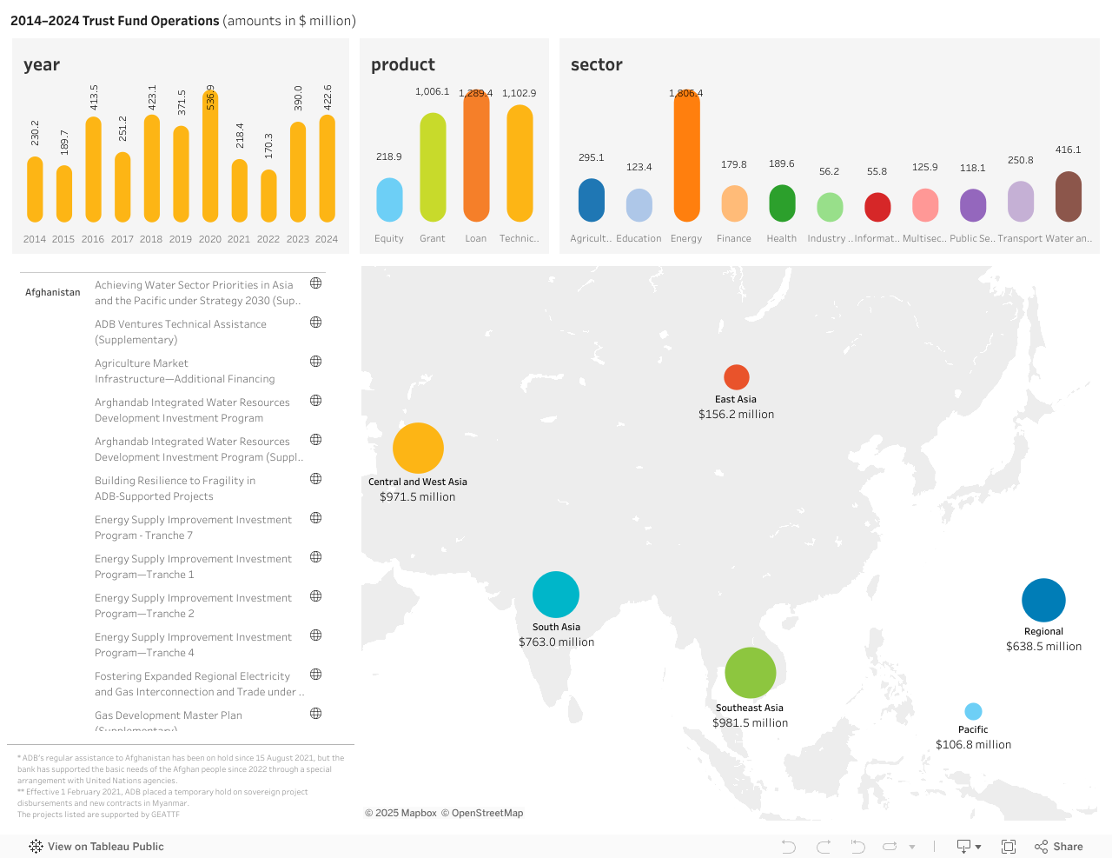Click the globe icon beside ADB Ventures Technical Assistance
Image resolution: width=1112 pixels, height=858 pixels.
tap(316, 323)
